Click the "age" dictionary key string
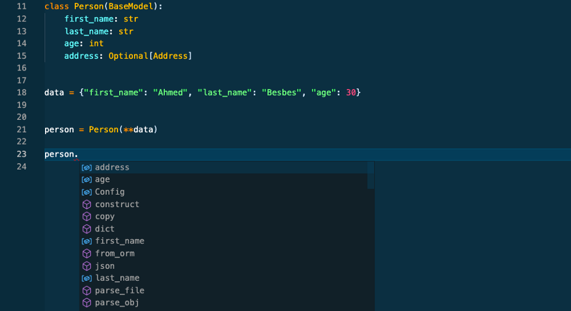The width and height of the screenshot is (571, 311). (x=323, y=93)
